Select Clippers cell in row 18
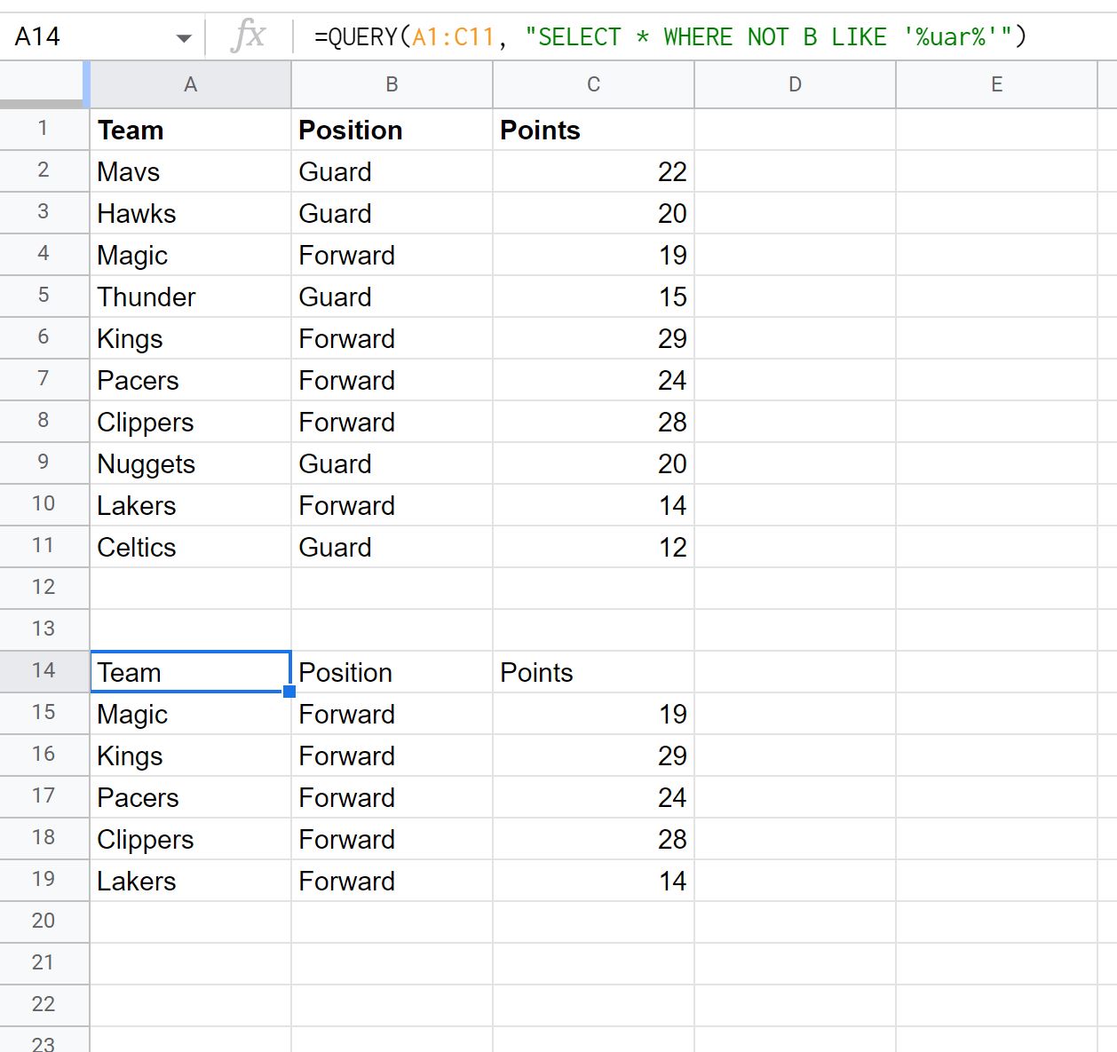 pos(191,839)
